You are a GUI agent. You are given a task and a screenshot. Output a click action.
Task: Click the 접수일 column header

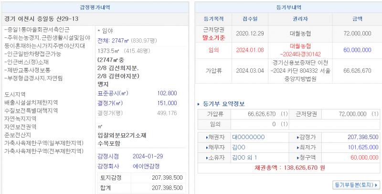250,19
